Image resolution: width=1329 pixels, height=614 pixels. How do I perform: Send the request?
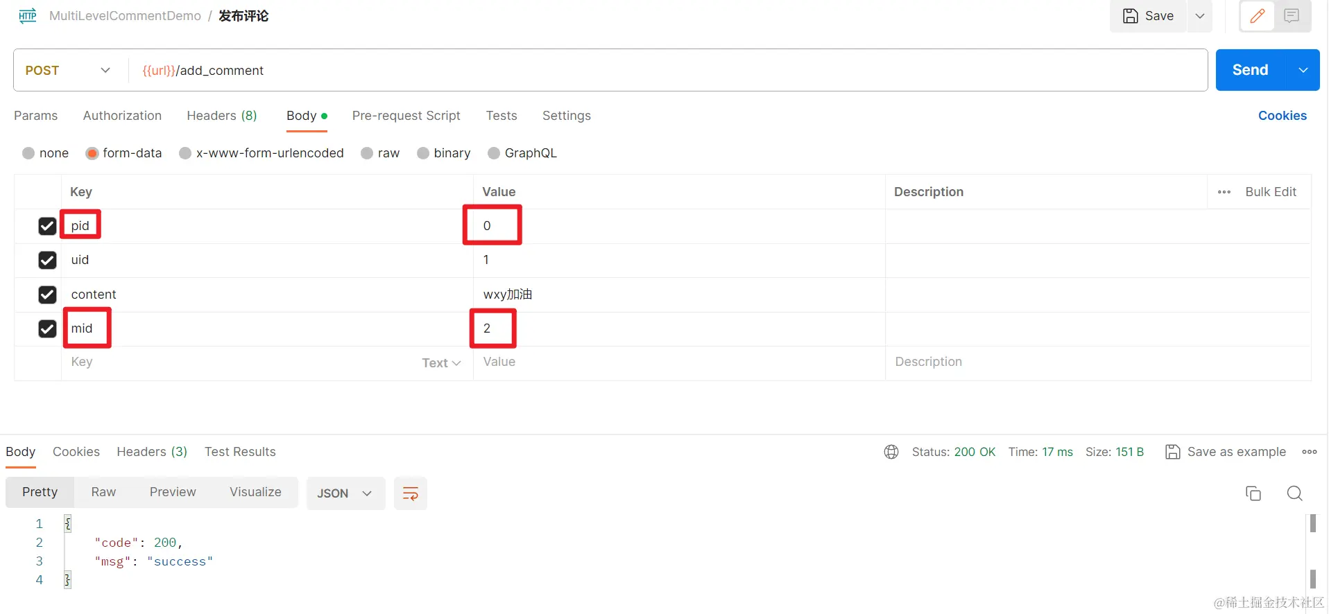pyautogui.click(x=1251, y=70)
